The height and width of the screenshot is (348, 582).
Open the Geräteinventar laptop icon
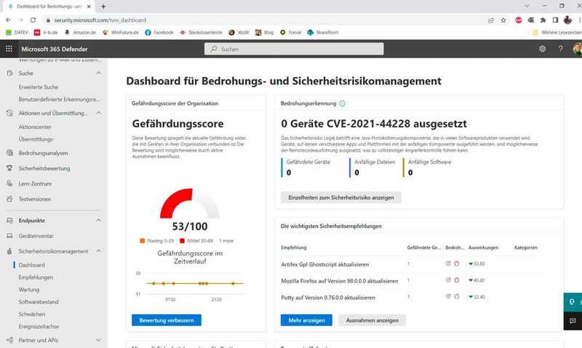(9, 236)
